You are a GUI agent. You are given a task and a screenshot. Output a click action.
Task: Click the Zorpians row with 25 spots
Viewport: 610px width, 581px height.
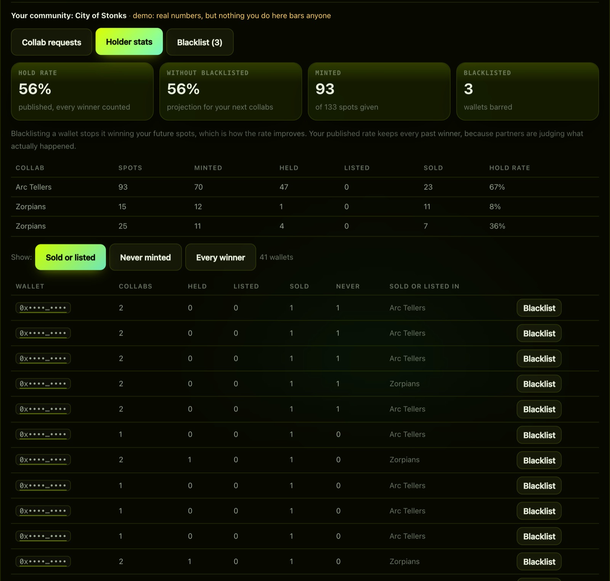point(305,226)
